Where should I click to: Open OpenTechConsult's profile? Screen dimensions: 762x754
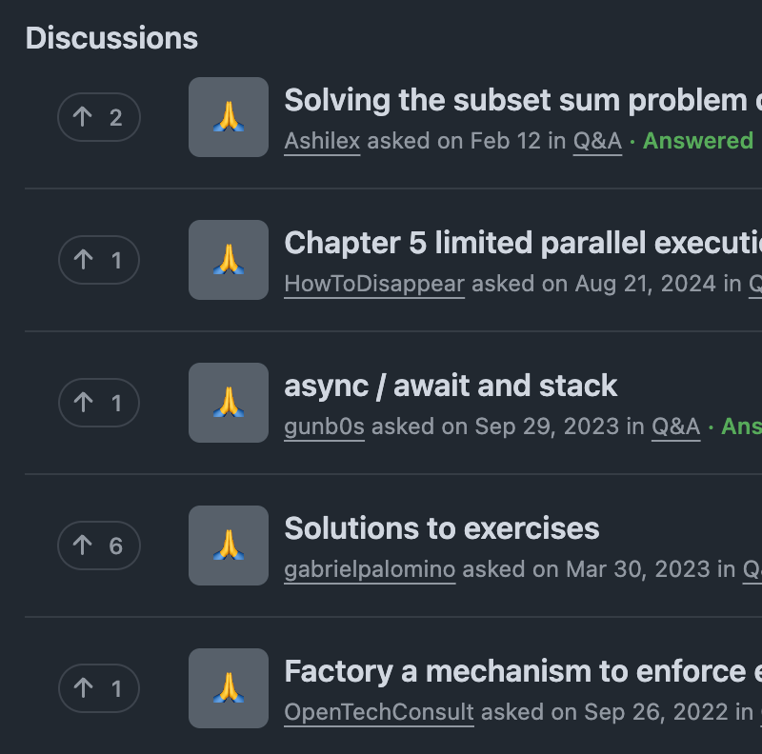[378, 712]
